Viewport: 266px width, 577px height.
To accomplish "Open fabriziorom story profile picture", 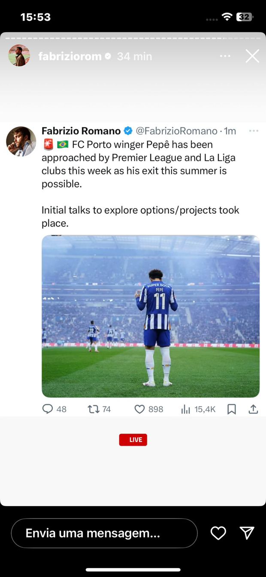I will click(19, 55).
